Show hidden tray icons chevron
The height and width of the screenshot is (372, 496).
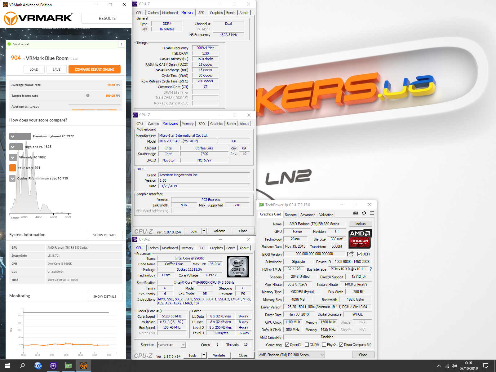point(439,366)
